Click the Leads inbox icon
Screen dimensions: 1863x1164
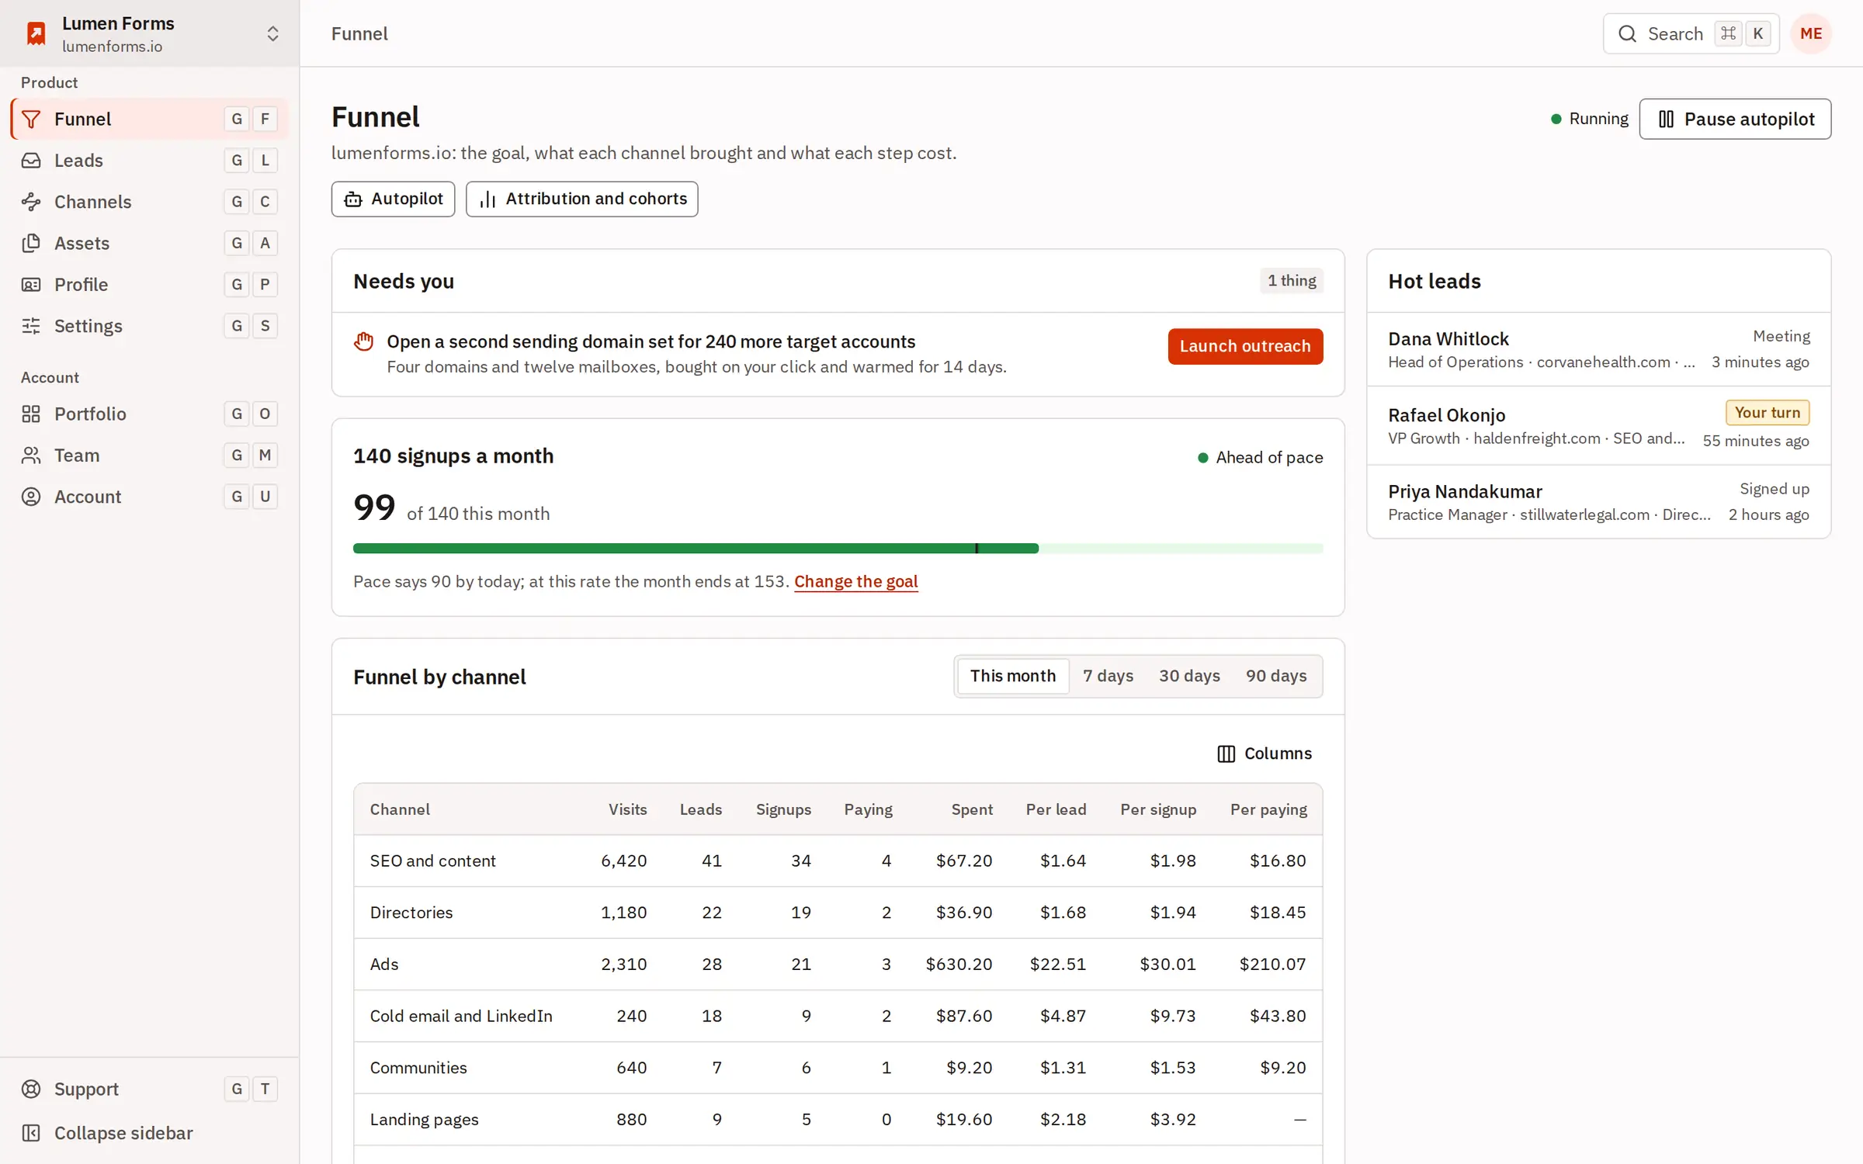pyautogui.click(x=31, y=161)
